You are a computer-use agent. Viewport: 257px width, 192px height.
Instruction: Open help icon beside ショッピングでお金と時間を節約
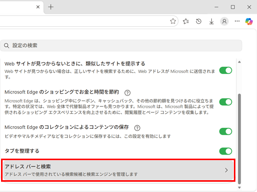pyautogui.click(x=127, y=93)
